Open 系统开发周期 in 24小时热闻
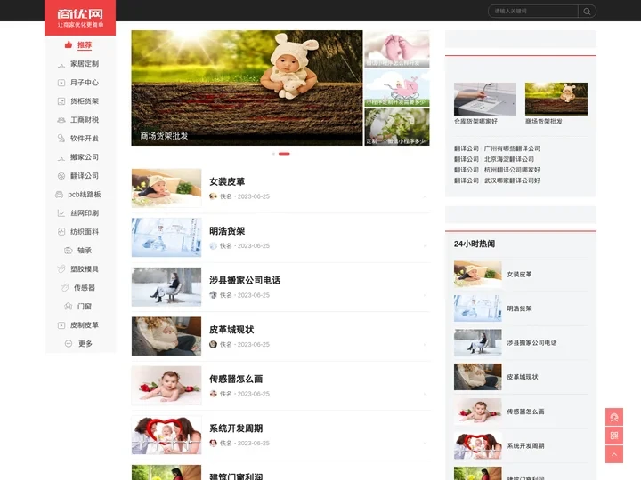This screenshot has width=641, height=480. click(x=525, y=445)
